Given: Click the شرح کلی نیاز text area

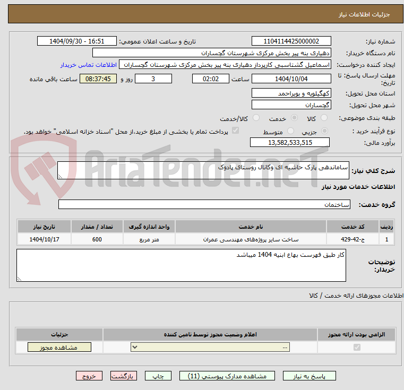Looking at the screenshot, I should point(203,170).
